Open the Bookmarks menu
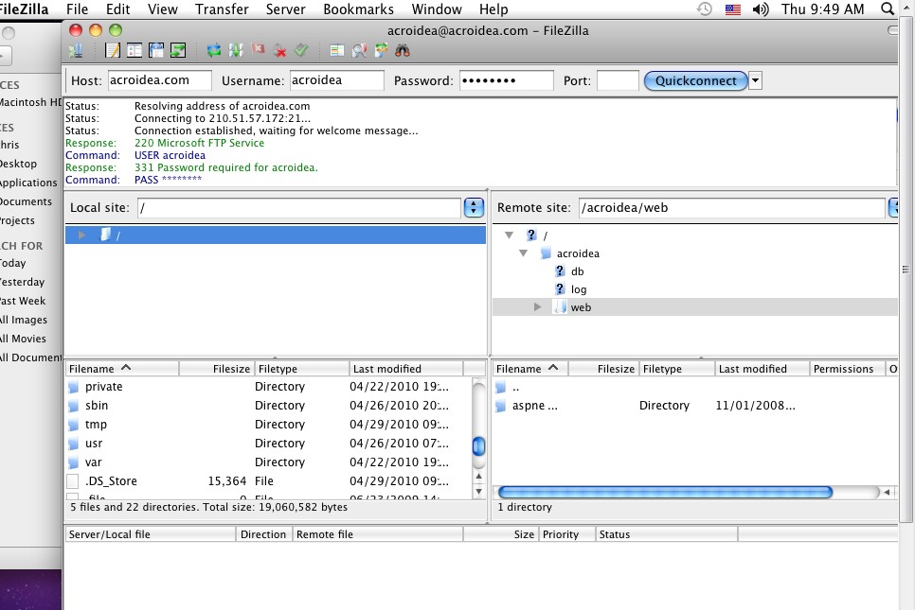 358,9
